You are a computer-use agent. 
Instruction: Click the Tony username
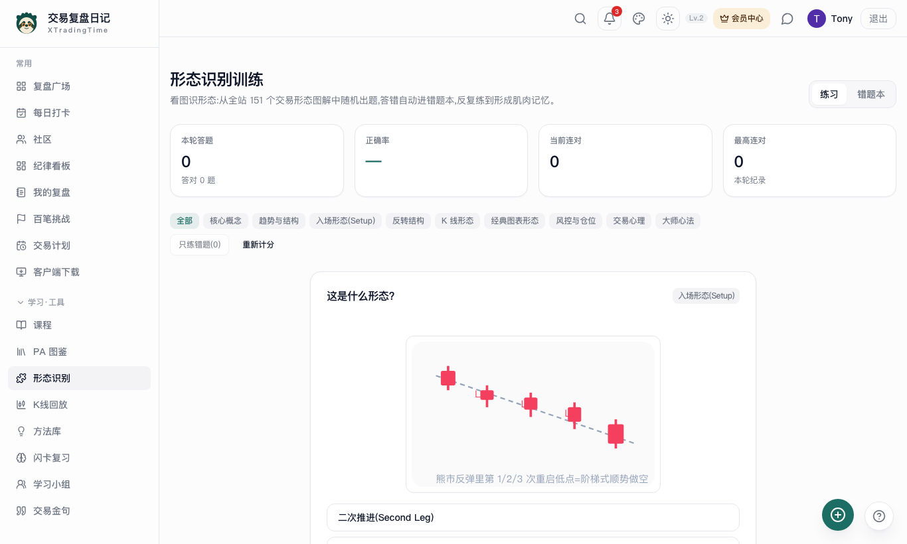842,19
